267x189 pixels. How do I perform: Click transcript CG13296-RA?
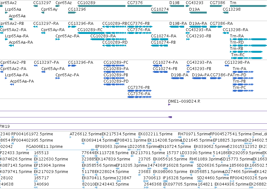(72, 27)
